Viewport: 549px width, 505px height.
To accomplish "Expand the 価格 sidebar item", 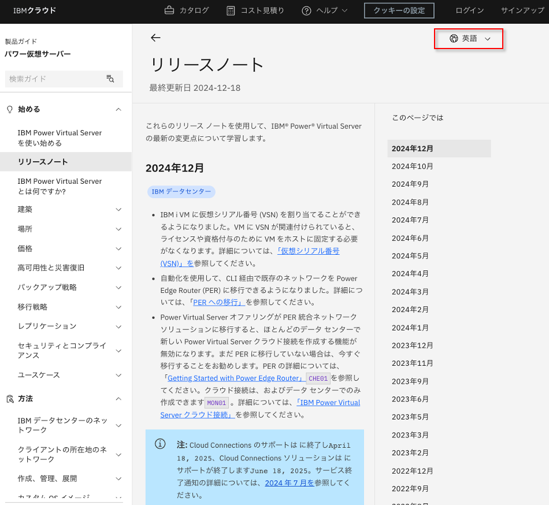I will point(118,249).
